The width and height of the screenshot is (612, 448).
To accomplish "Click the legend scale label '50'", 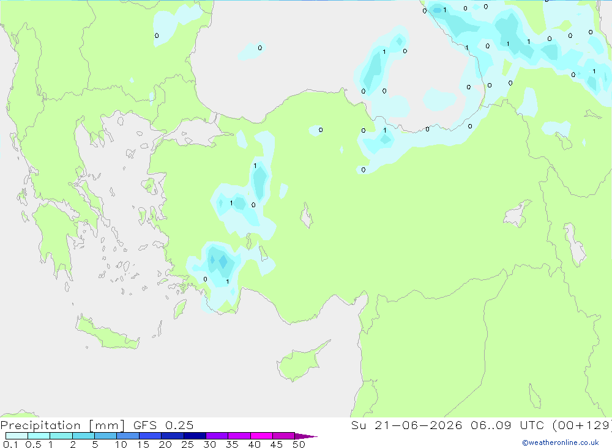I will tap(299, 444).
